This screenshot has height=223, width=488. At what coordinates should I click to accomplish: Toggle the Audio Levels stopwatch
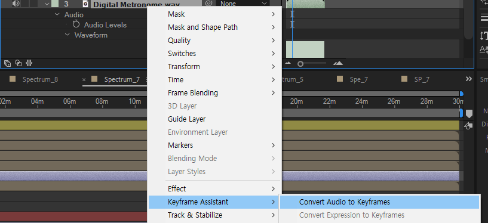point(76,24)
